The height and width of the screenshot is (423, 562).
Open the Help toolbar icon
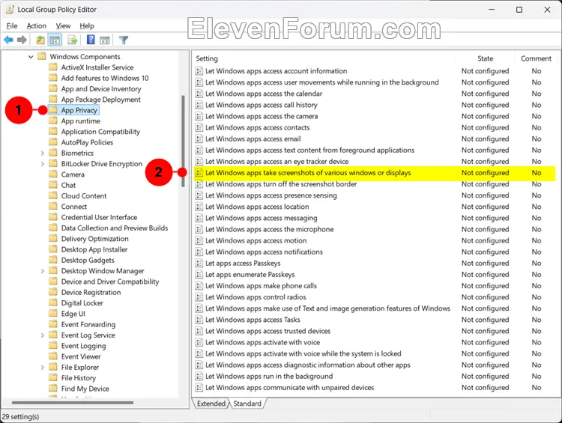91,40
